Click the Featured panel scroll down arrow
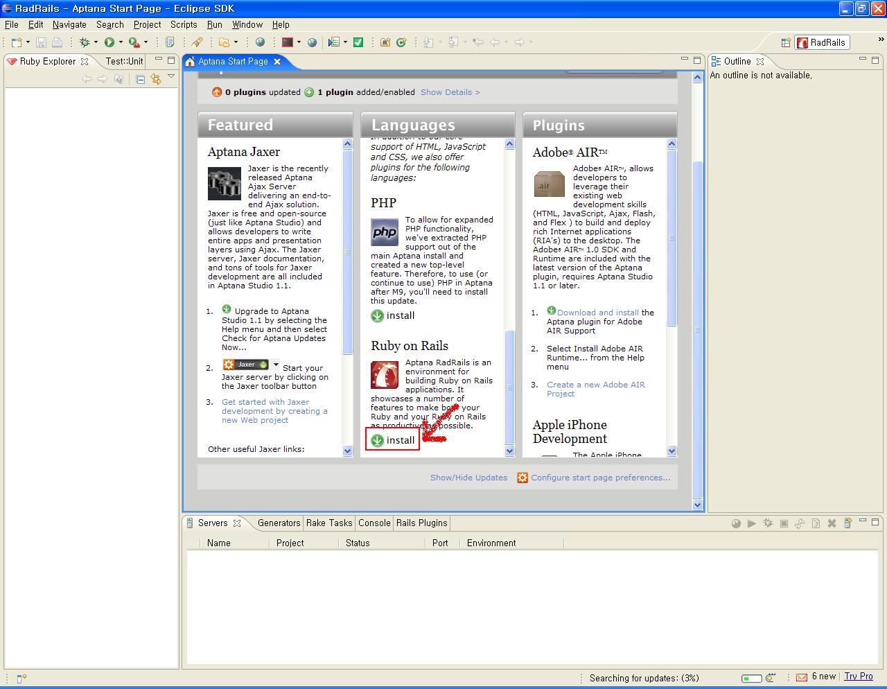The height and width of the screenshot is (689, 887). [x=347, y=451]
